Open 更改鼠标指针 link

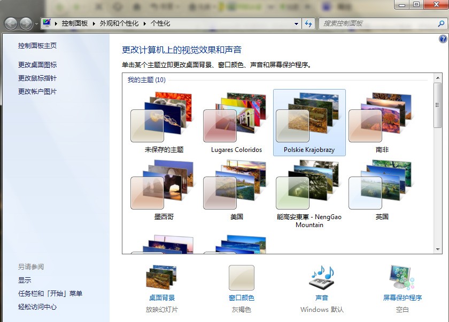(37, 78)
